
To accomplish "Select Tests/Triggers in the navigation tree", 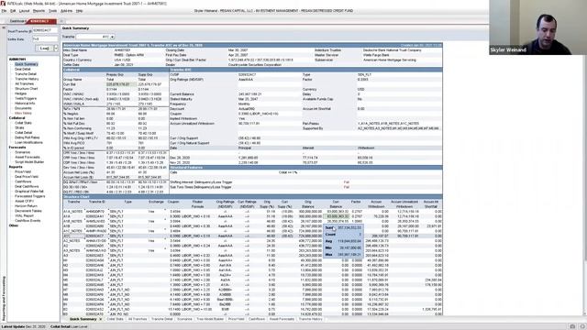I will [26, 98].
